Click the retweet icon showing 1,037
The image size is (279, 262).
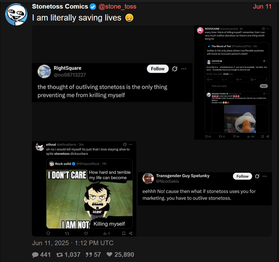60,255
